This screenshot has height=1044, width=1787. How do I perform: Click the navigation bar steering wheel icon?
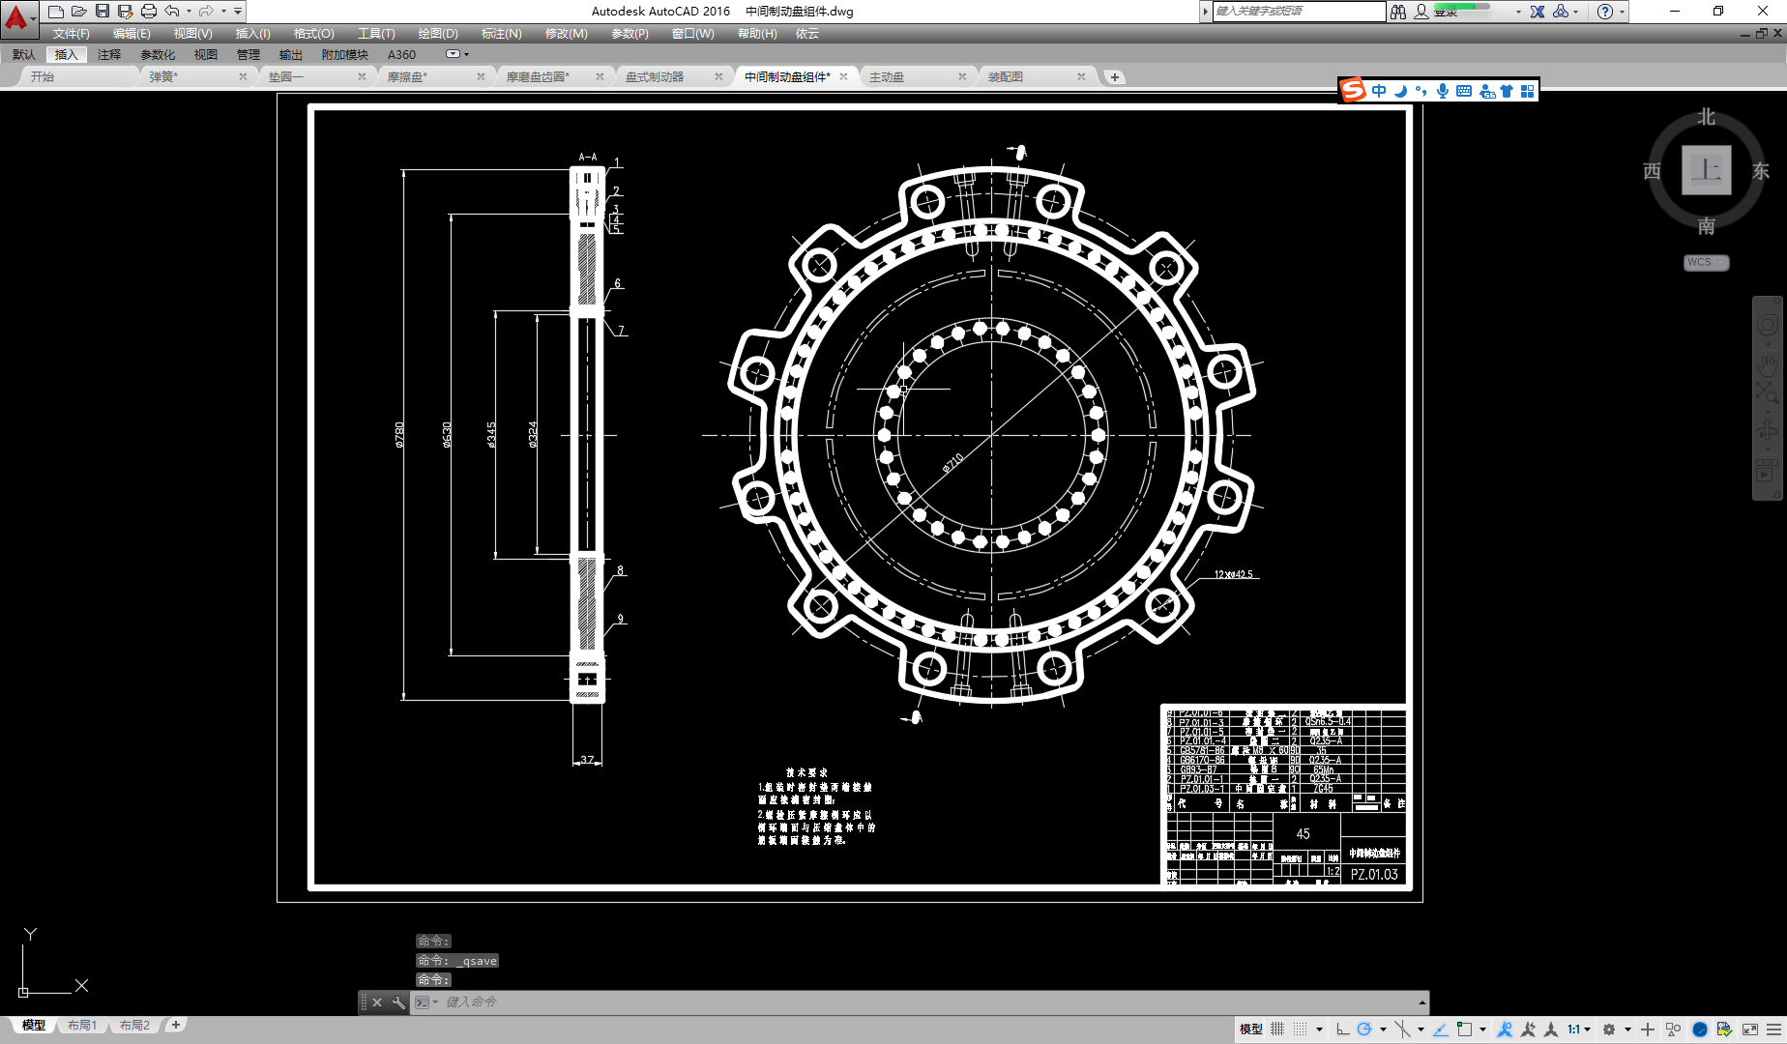pos(1768,326)
